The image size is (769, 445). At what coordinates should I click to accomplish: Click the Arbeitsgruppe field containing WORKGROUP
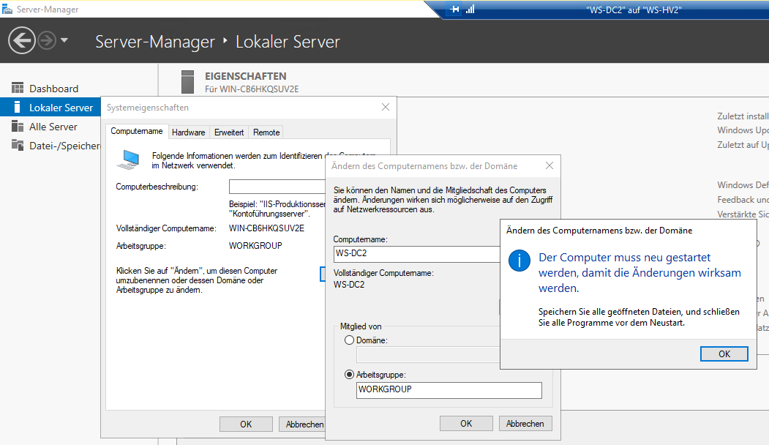coord(449,390)
